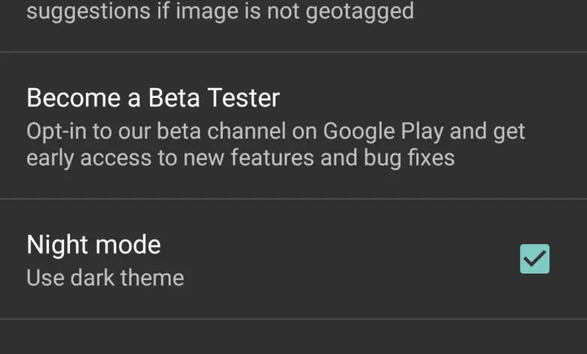The width and height of the screenshot is (587, 354).
Task: Select the geotagged suggestions description line
Action: tap(220, 12)
